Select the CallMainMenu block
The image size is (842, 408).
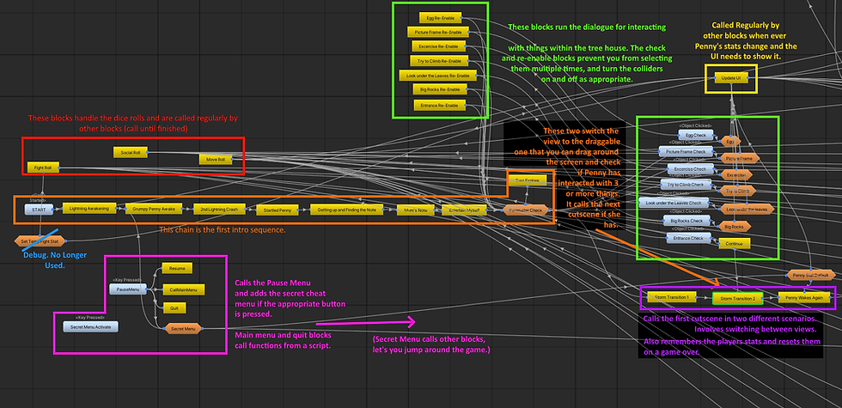[x=183, y=289]
